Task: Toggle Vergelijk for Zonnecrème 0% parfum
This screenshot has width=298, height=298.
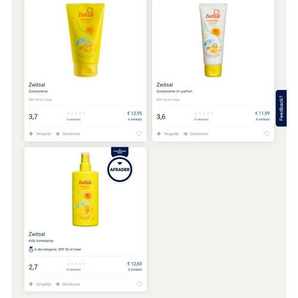Action: [167, 134]
